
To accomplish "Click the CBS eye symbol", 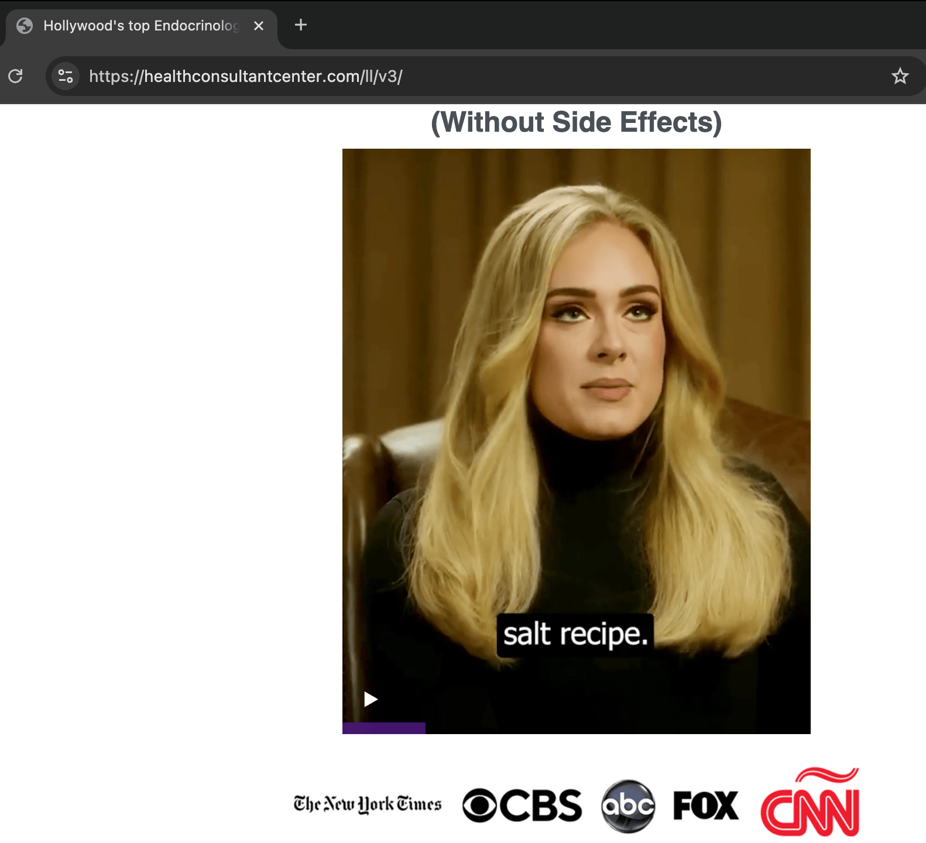I will coord(480,806).
